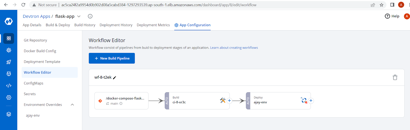This screenshot has height=130, width=410.
Task: Open the stack layers icon in sidebar
Action: click(9, 114)
